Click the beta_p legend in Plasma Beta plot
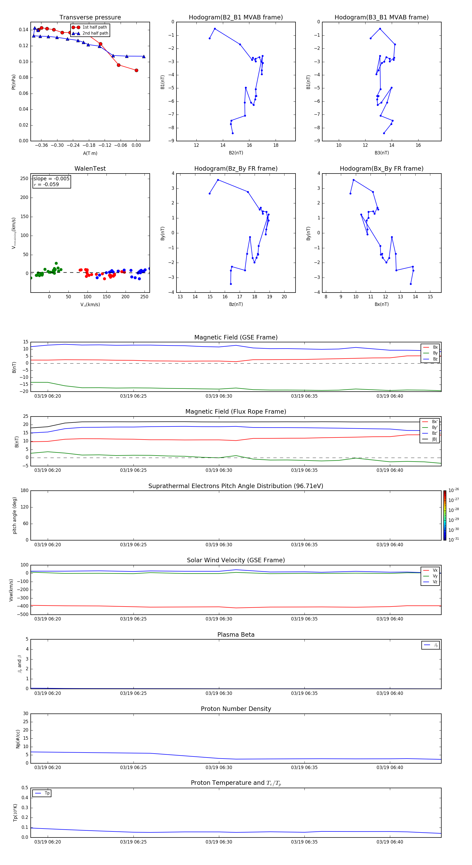The image size is (472, 865). tap(430, 645)
